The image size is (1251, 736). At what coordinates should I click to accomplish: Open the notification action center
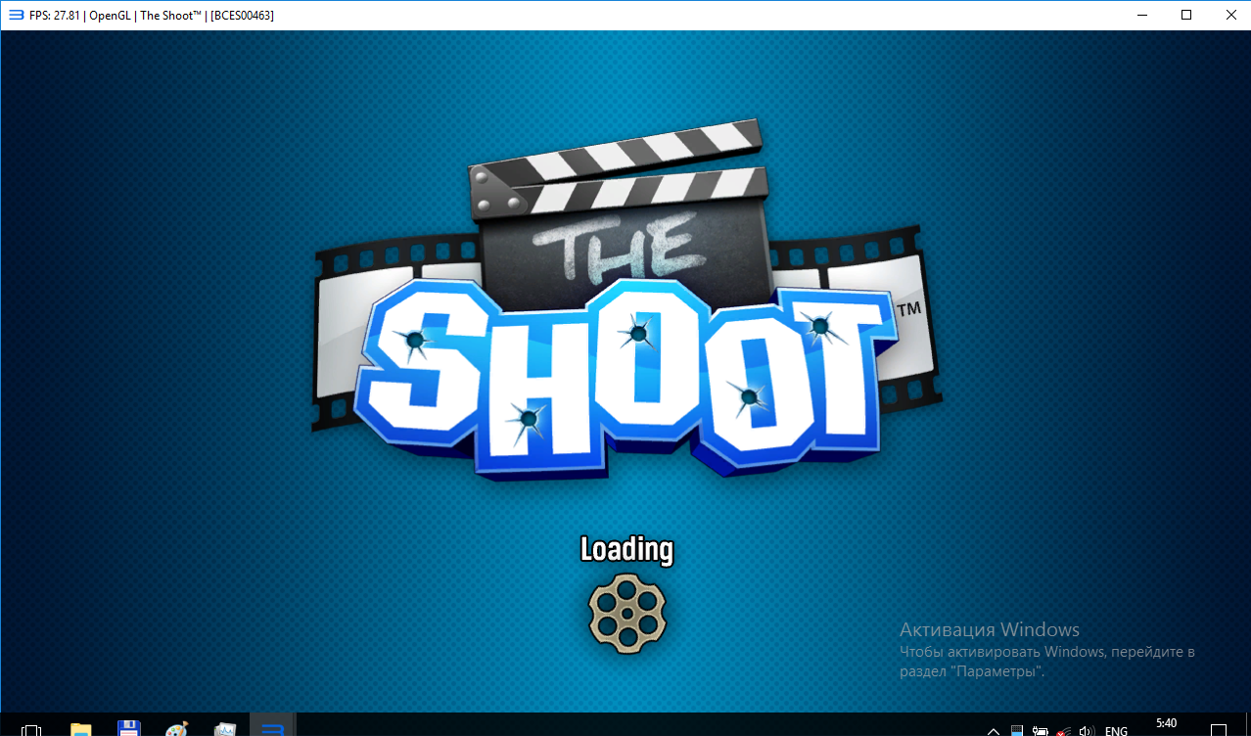[x=1219, y=730]
